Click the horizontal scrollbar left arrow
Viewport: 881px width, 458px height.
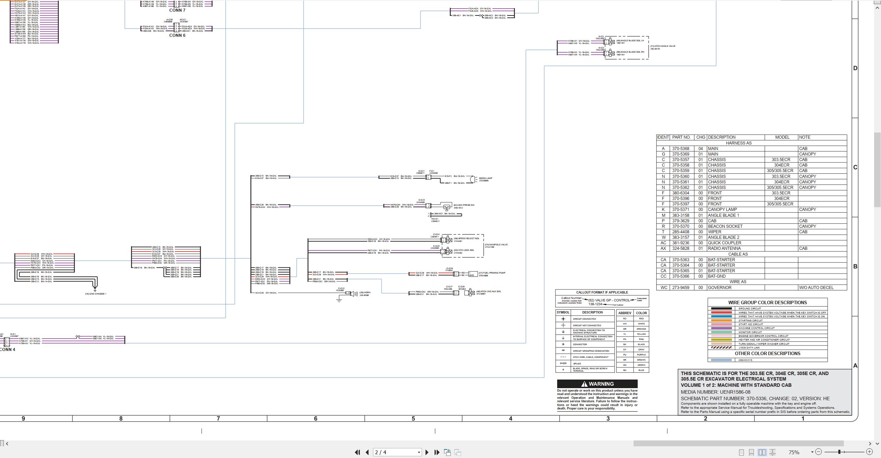(7, 444)
